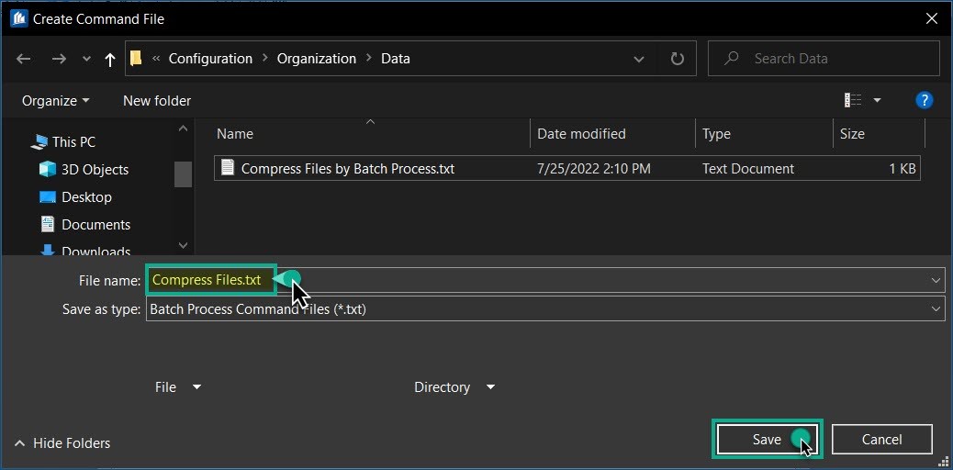Go up one folder level
The image size is (953, 470).
tap(110, 59)
